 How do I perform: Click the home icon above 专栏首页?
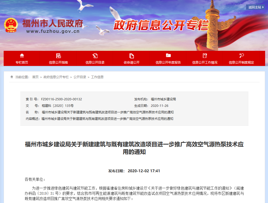(22, 56)
